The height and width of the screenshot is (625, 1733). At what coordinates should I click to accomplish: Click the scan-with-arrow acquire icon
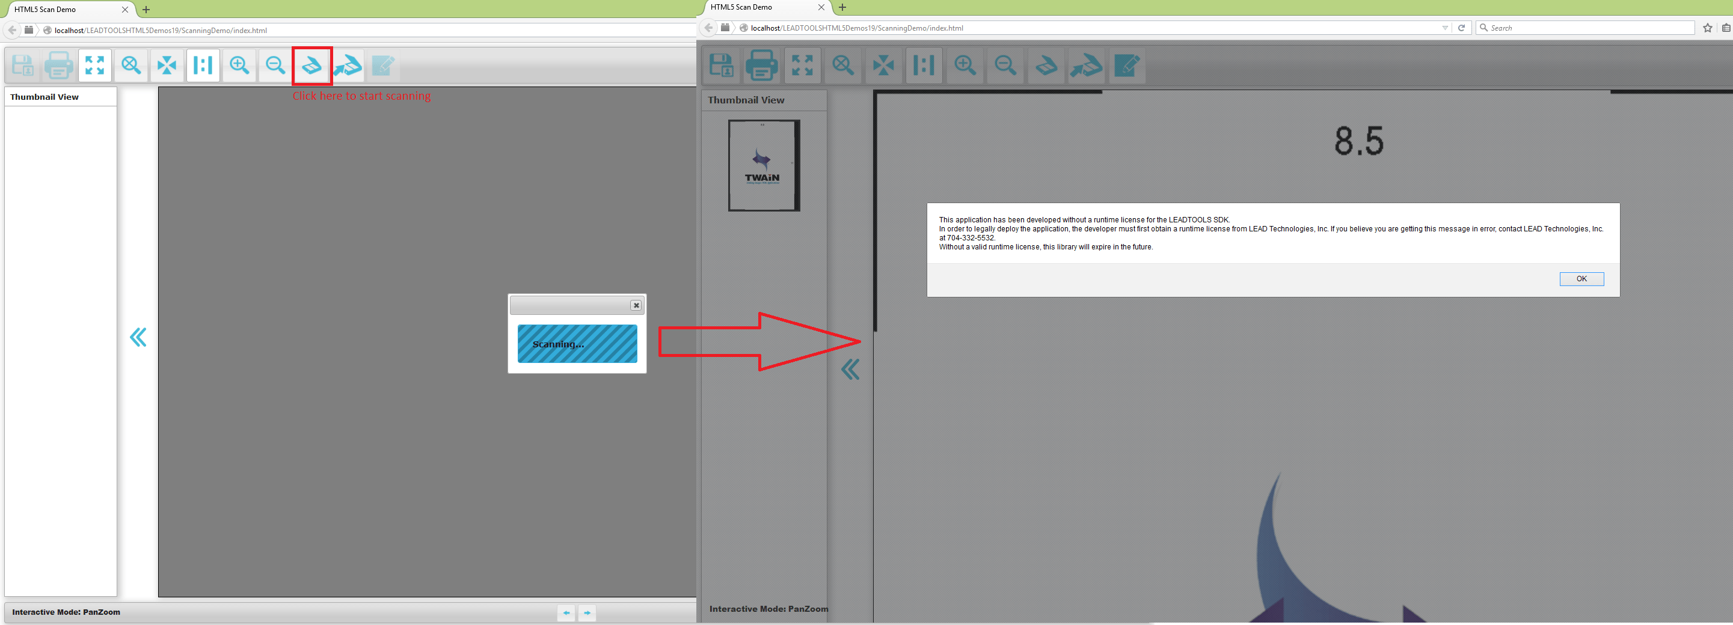tap(348, 64)
